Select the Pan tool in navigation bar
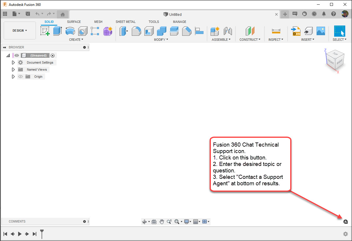 click(162, 222)
